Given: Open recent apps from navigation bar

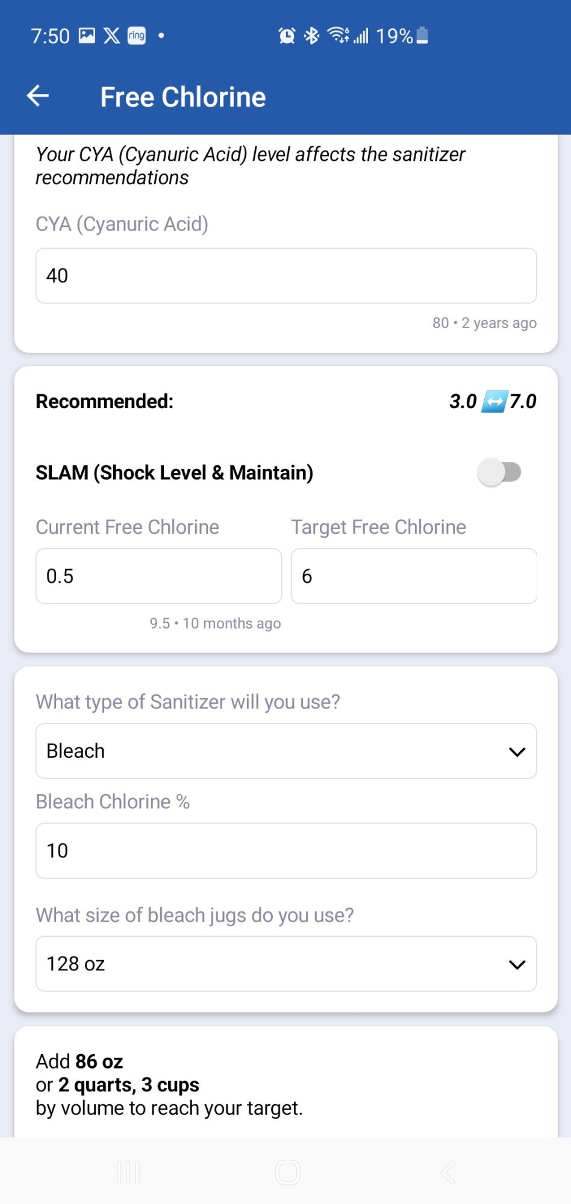Looking at the screenshot, I should click(x=128, y=1173).
